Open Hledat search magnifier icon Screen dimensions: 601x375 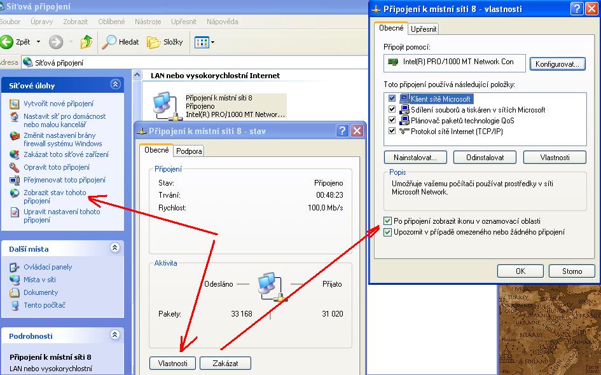[x=109, y=42]
